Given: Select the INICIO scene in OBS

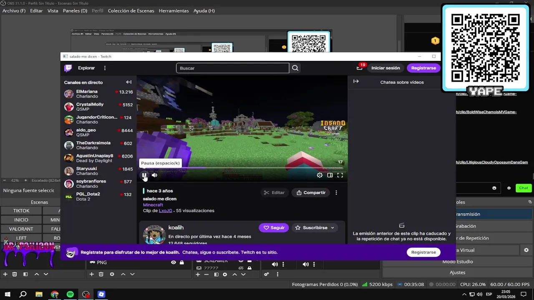Looking at the screenshot, I should pos(21,220).
